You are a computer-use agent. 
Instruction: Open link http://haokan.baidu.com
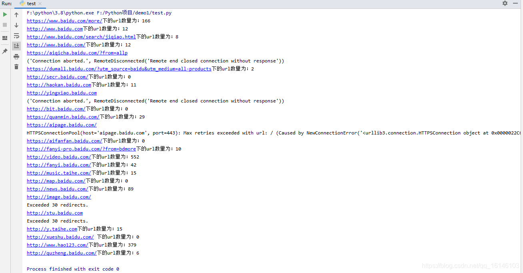59,85
